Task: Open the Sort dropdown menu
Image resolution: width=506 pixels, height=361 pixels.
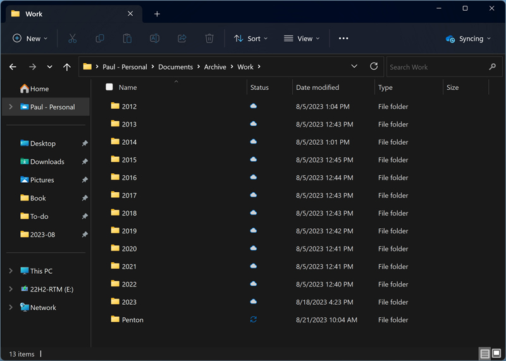Action: 251,39
